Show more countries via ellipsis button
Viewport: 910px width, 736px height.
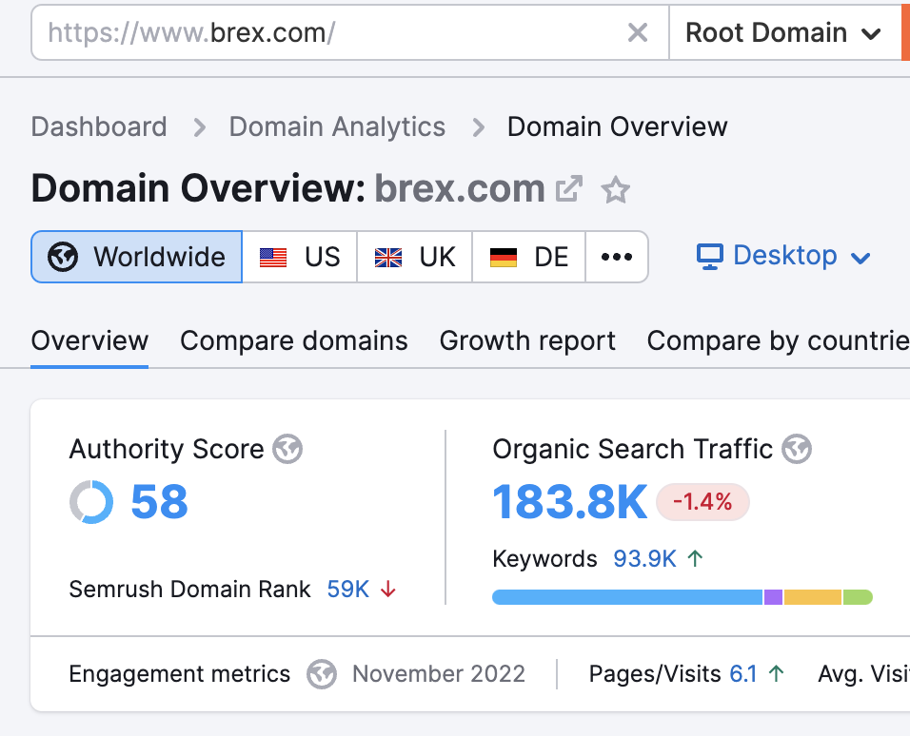[x=616, y=257]
